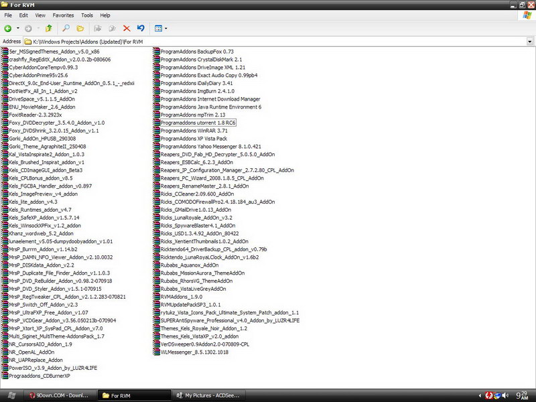Select file Multi_Siginet_MultiTheme-AddonsPack_1.7
The width and height of the screenshot is (536, 402).
coord(57,336)
